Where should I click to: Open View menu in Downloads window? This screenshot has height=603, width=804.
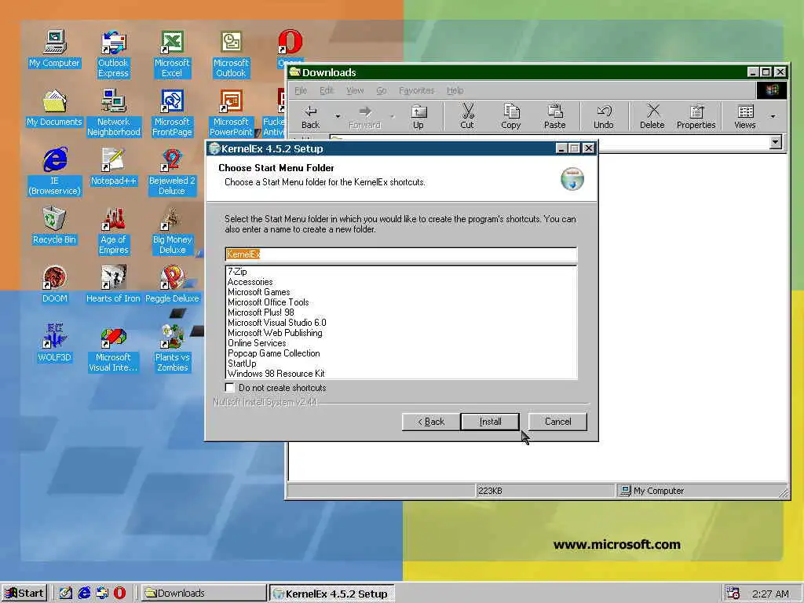tap(355, 90)
